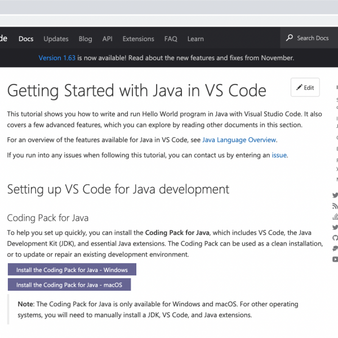The image size is (338, 338).
Task: Open the RSS feed icon in sidebar
Action: point(336,206)
